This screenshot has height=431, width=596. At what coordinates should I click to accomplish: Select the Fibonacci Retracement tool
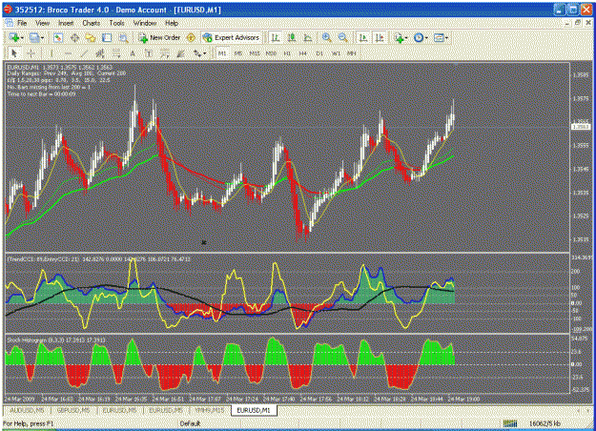pos(116,53)
